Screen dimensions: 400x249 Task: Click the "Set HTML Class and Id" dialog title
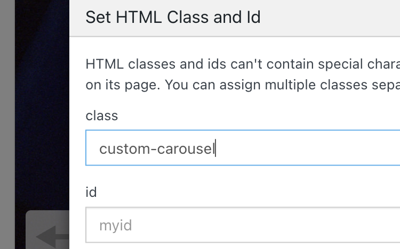point(173,18)
